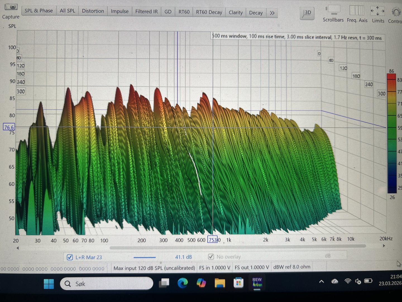This screenshot has height=302, width=402.
Task: Open the Wi-Fi network tray icon
Action: tap(348, 281)
